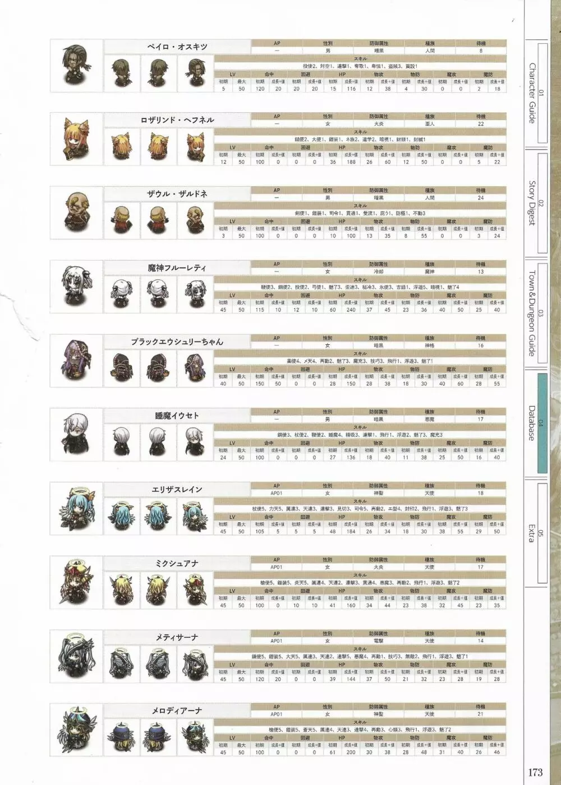This screenshot has width=561, height=785.
Task: Select the fox-eared ロザリンド・ヘフネル large portrait
Action: 76,139
